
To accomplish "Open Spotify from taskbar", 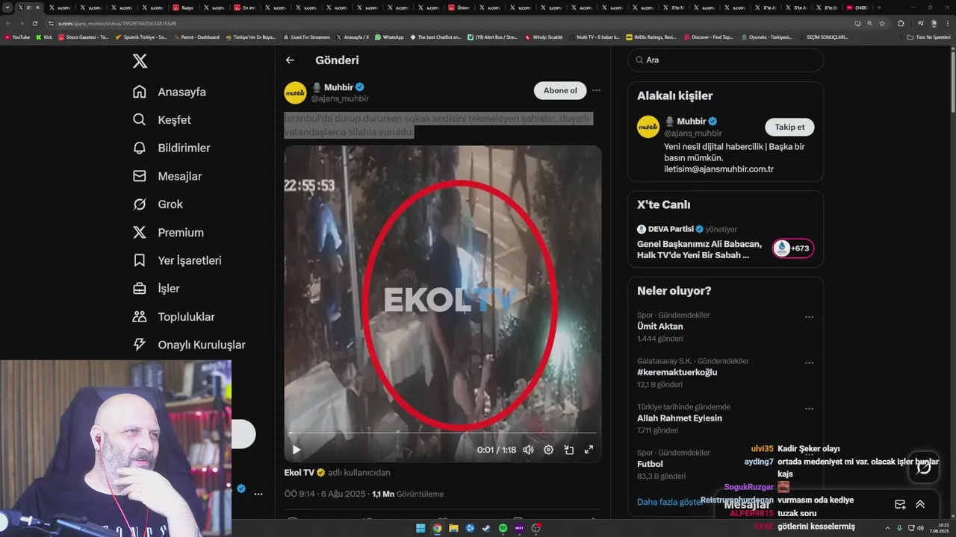I will tap(503, 528).
